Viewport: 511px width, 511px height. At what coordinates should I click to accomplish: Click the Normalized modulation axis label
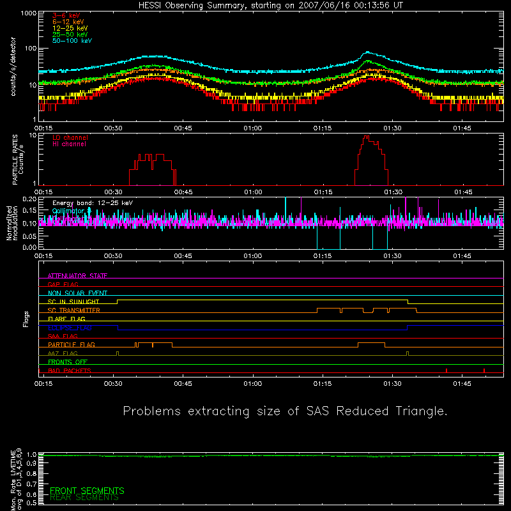pos(11,223)
